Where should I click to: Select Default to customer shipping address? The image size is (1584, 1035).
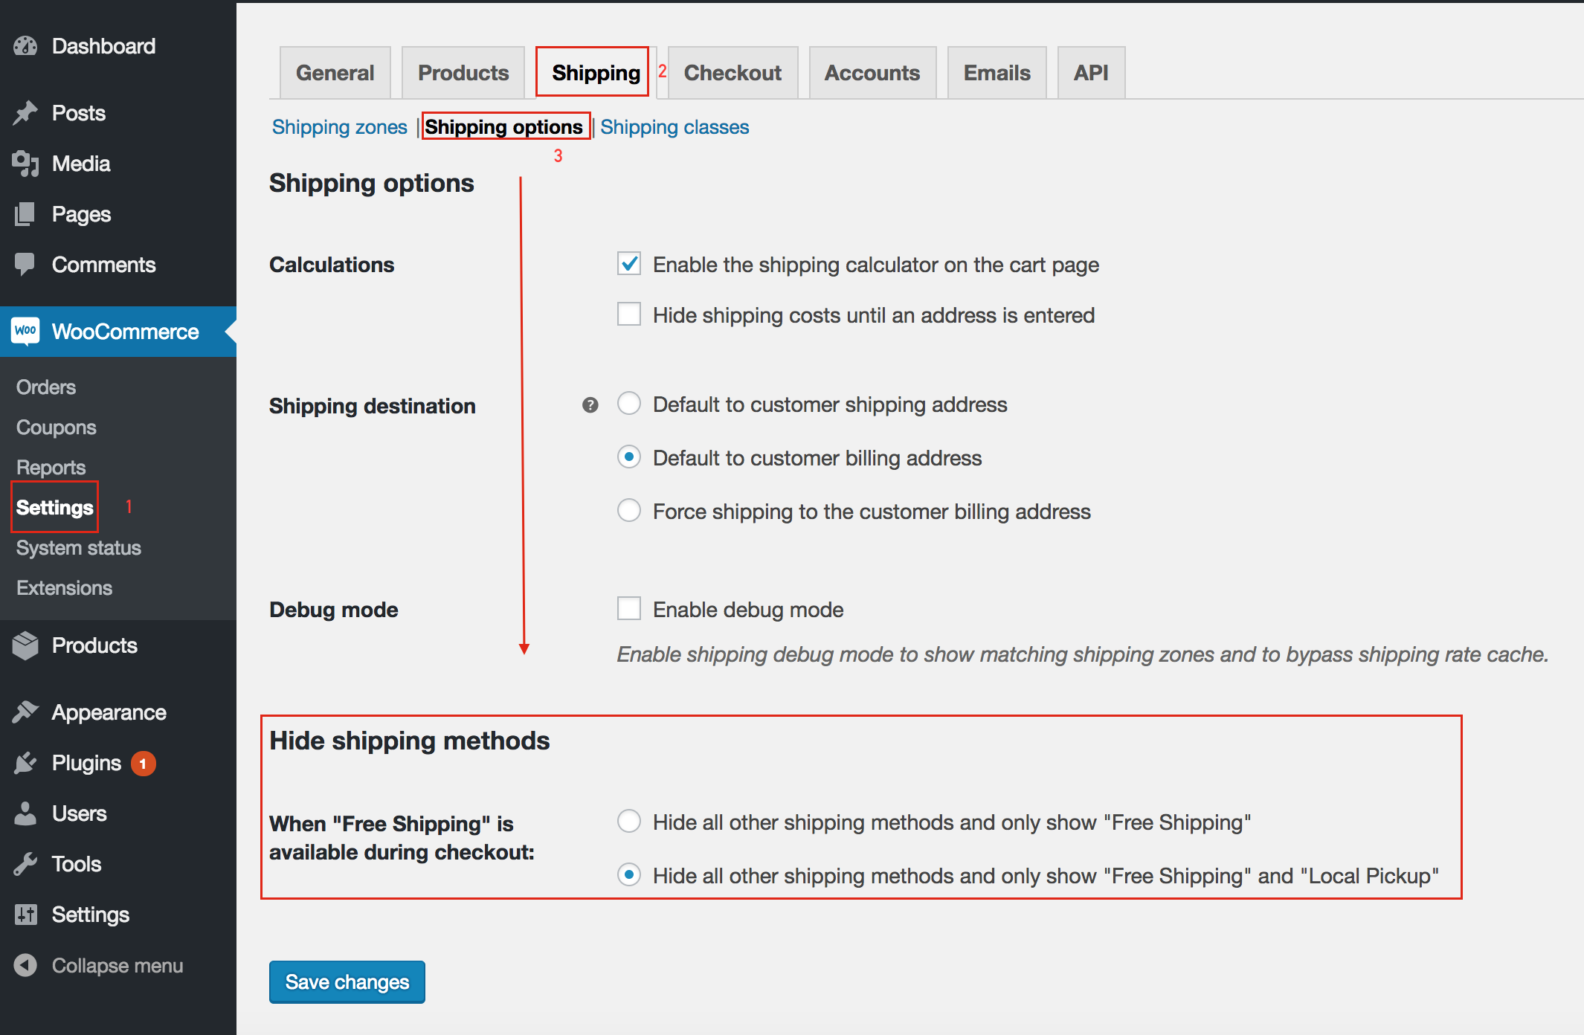(x=629, y=403)
